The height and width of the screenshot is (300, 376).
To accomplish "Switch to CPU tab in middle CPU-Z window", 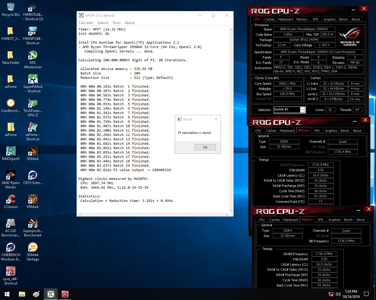I will point(258,131).
